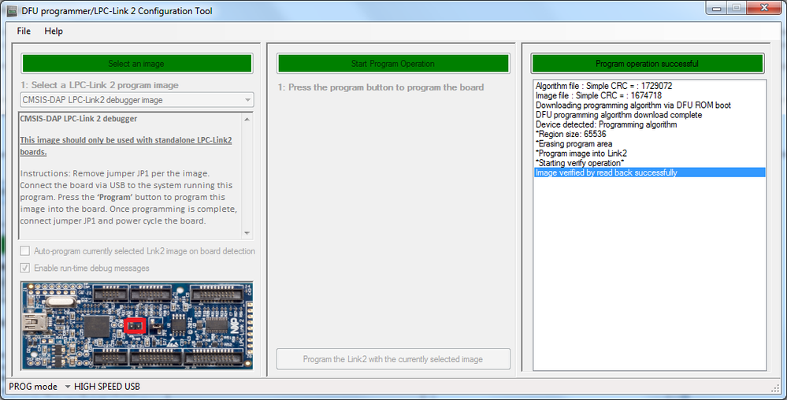787x400 pixels.
Task: Select log line Program image into Link2
Action: click(x=649, y=153)
